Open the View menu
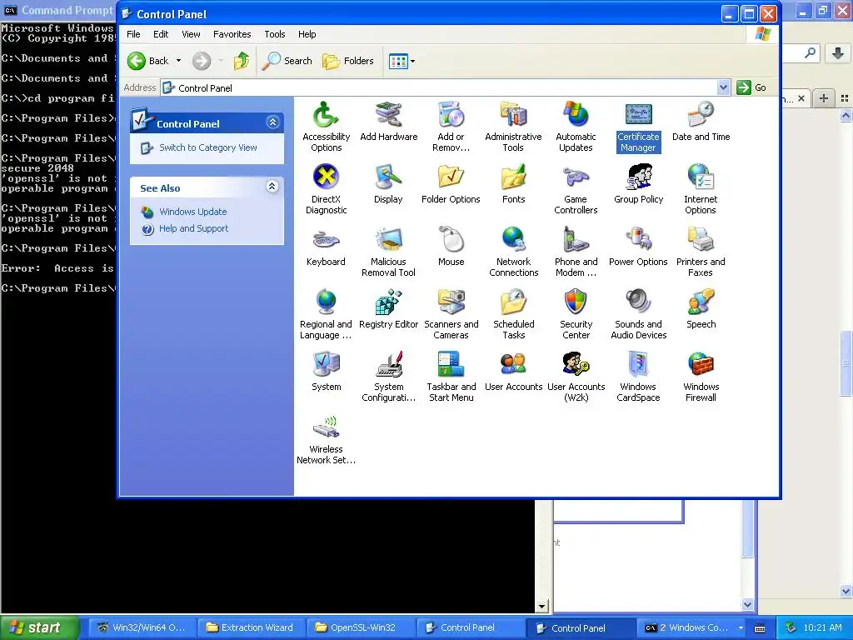 (191, 34)
